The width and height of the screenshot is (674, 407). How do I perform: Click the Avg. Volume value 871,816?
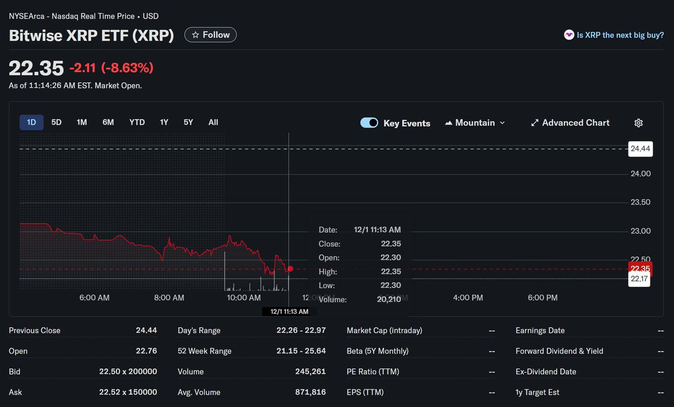[x=311, y=392]
